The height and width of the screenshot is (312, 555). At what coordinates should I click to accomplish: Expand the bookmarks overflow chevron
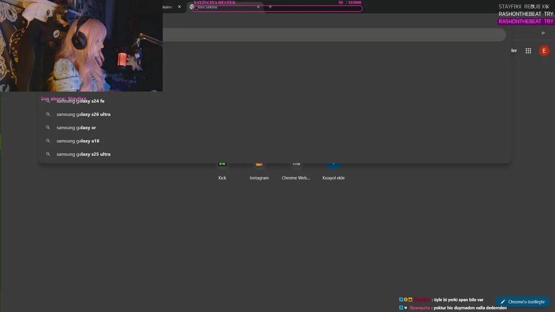543,33
